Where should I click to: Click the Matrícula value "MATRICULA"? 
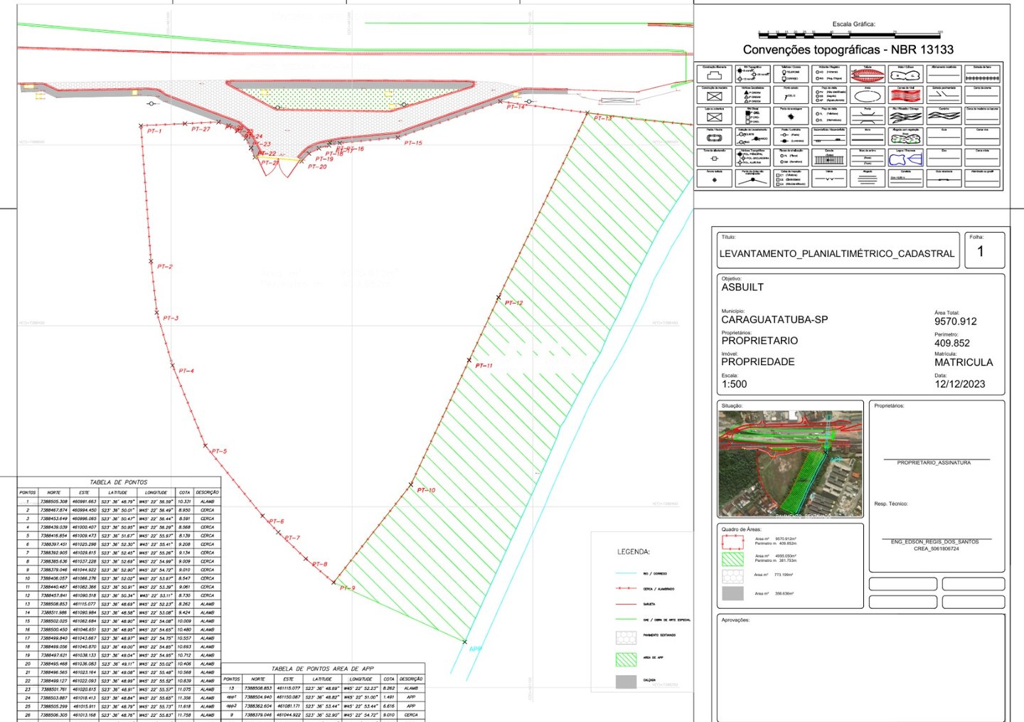click(964, 362)
